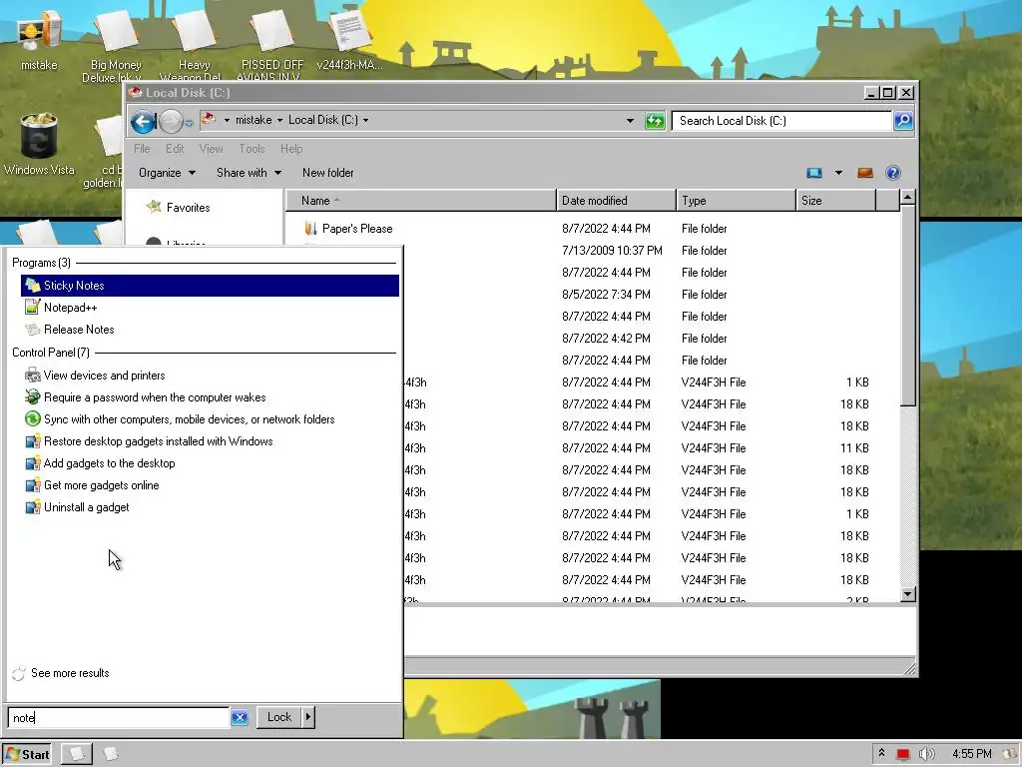
Task: Open the Share with dropdown
Action: pyautogui.click(x=249, y=173)
